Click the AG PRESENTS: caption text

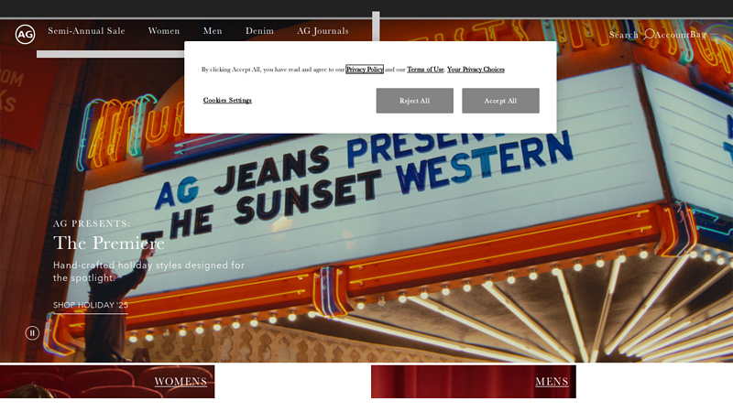(92, 223)
